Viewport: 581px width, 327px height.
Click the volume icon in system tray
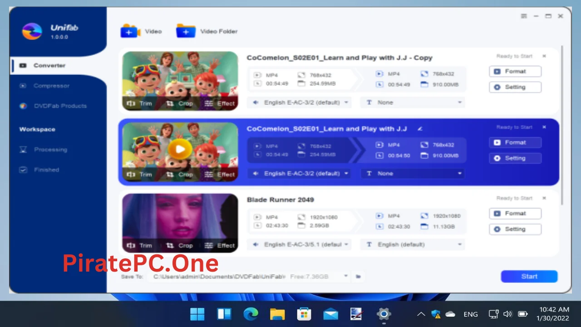[x=507, y=314]
